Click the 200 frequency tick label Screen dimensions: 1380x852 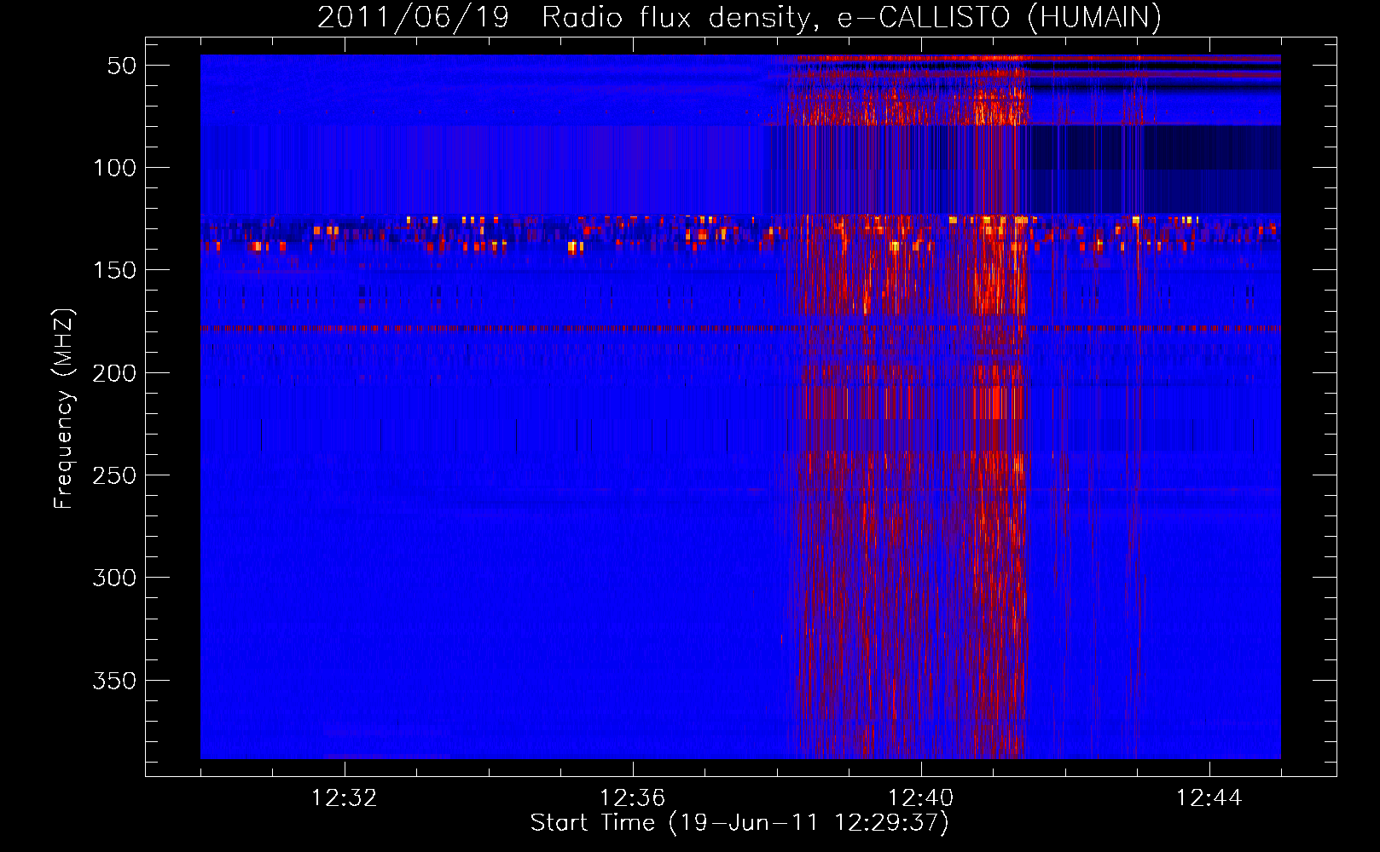click(x=114, y=373)
